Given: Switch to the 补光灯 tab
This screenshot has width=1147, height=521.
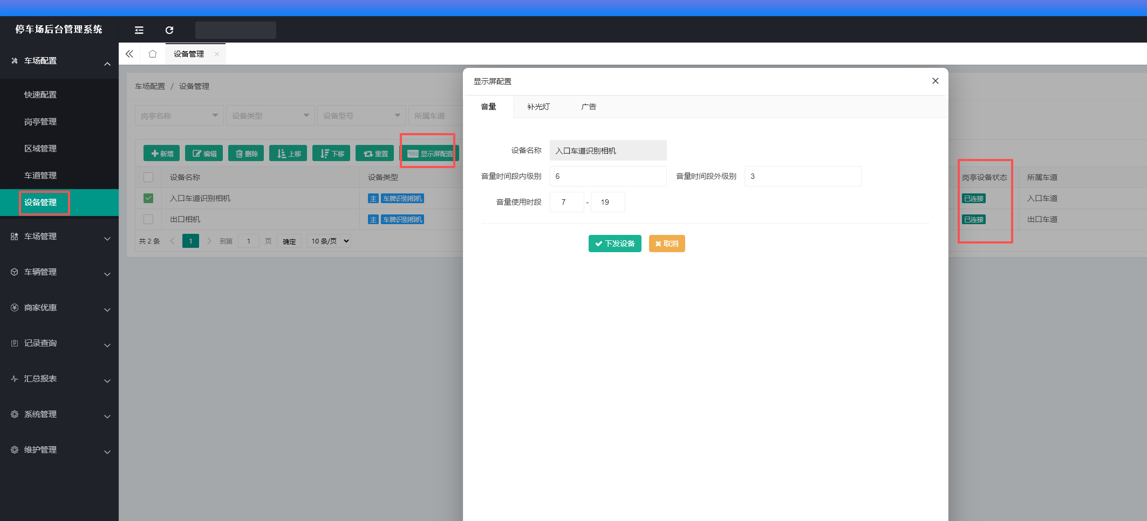Looking at the screenshot, I should click(x=538, y=107).
